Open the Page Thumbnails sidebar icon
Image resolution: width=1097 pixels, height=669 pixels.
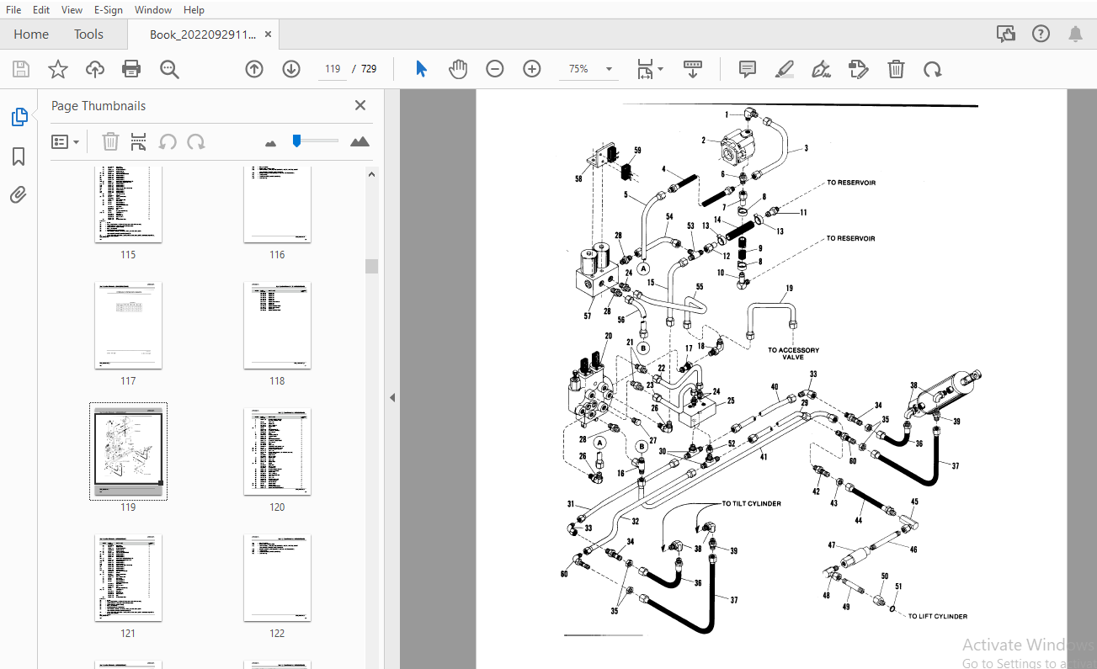click(x=19, y=117)
